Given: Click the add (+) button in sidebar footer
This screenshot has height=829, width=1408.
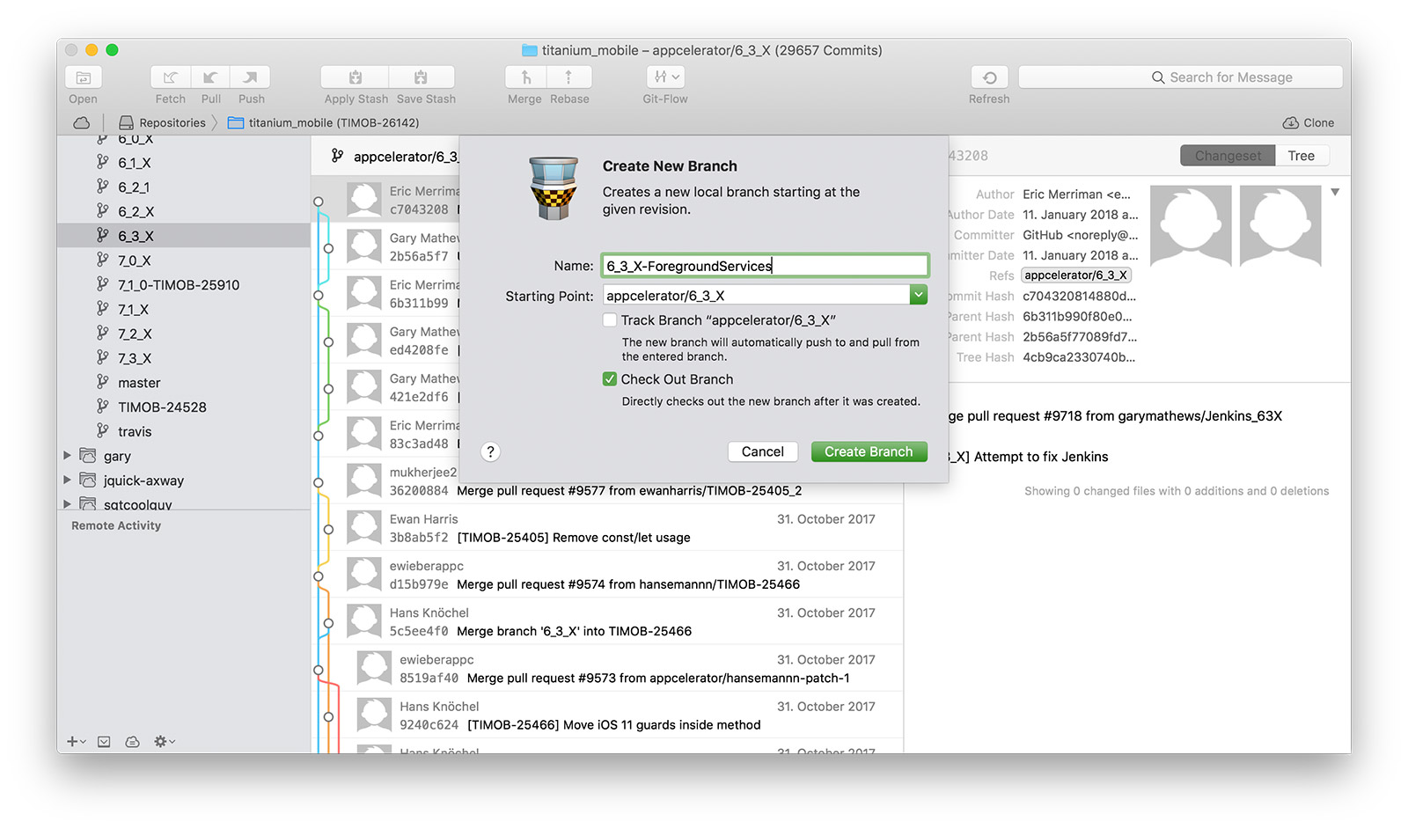Looking at the screenshot, I should [x=76, y=742].
